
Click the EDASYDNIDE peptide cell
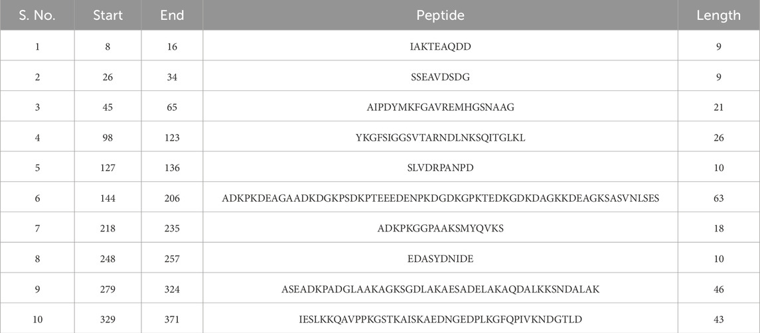(440, 259)
